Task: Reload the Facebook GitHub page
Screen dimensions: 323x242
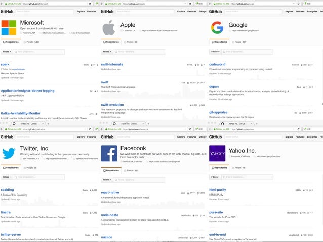Action: tap(190, 129)
